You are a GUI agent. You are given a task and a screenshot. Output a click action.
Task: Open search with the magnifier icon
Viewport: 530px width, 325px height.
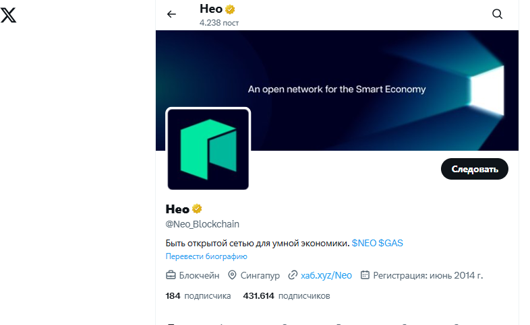tap(497, 14)
